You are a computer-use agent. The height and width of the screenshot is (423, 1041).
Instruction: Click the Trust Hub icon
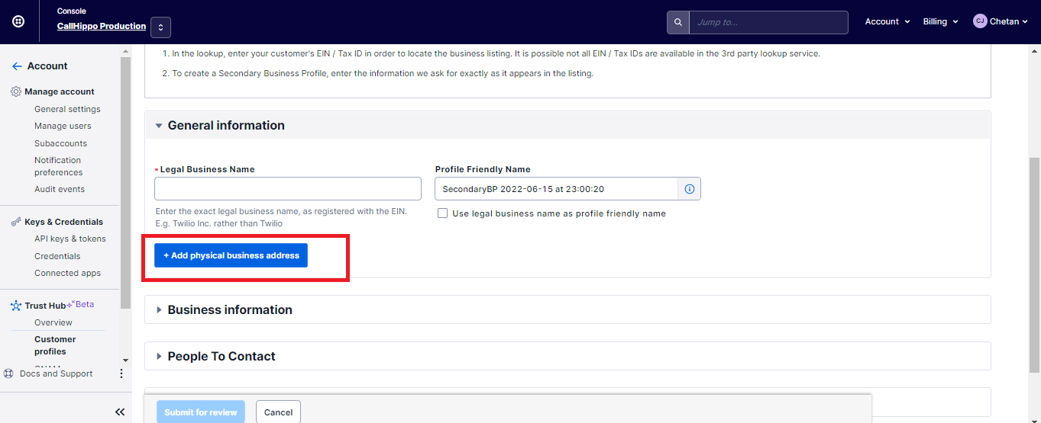16,306
